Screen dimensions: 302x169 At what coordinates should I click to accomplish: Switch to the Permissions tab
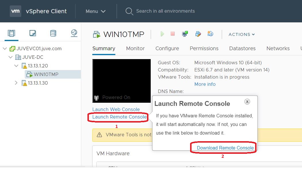click(x=204, y=48)
